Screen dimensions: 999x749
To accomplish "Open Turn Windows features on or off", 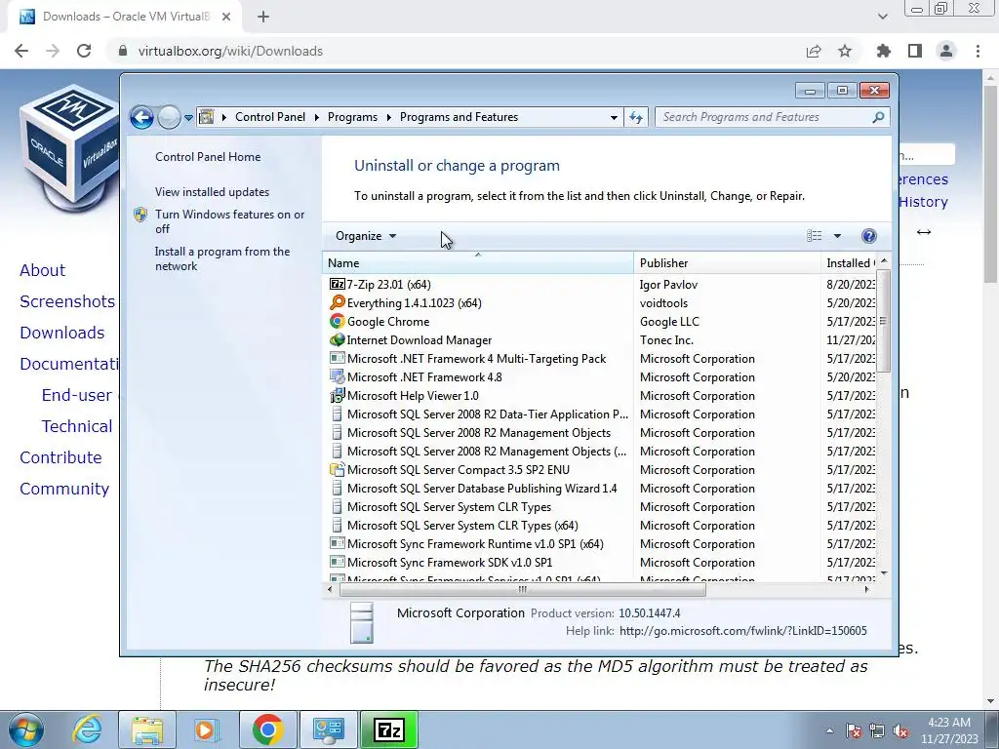I will [230, 221].
